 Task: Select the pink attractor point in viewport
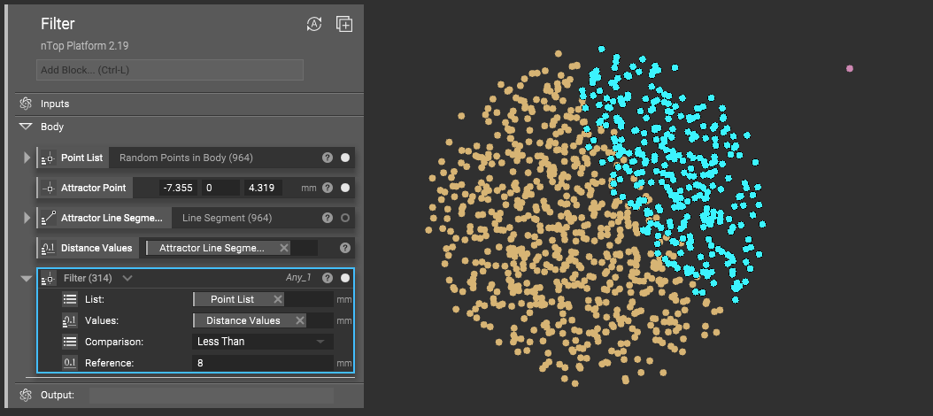pos(850,68)
